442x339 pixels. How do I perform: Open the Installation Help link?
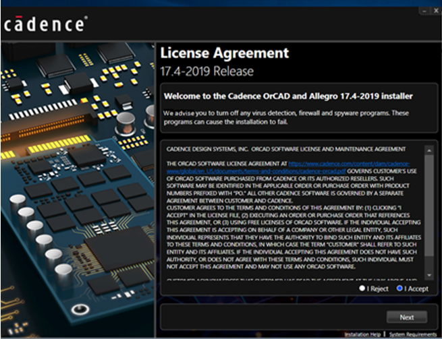(362, 334)
